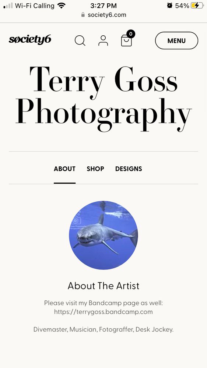Screen dimensions: 207x368
Task: Select the ABOUT tab
Action: [64, 169]
